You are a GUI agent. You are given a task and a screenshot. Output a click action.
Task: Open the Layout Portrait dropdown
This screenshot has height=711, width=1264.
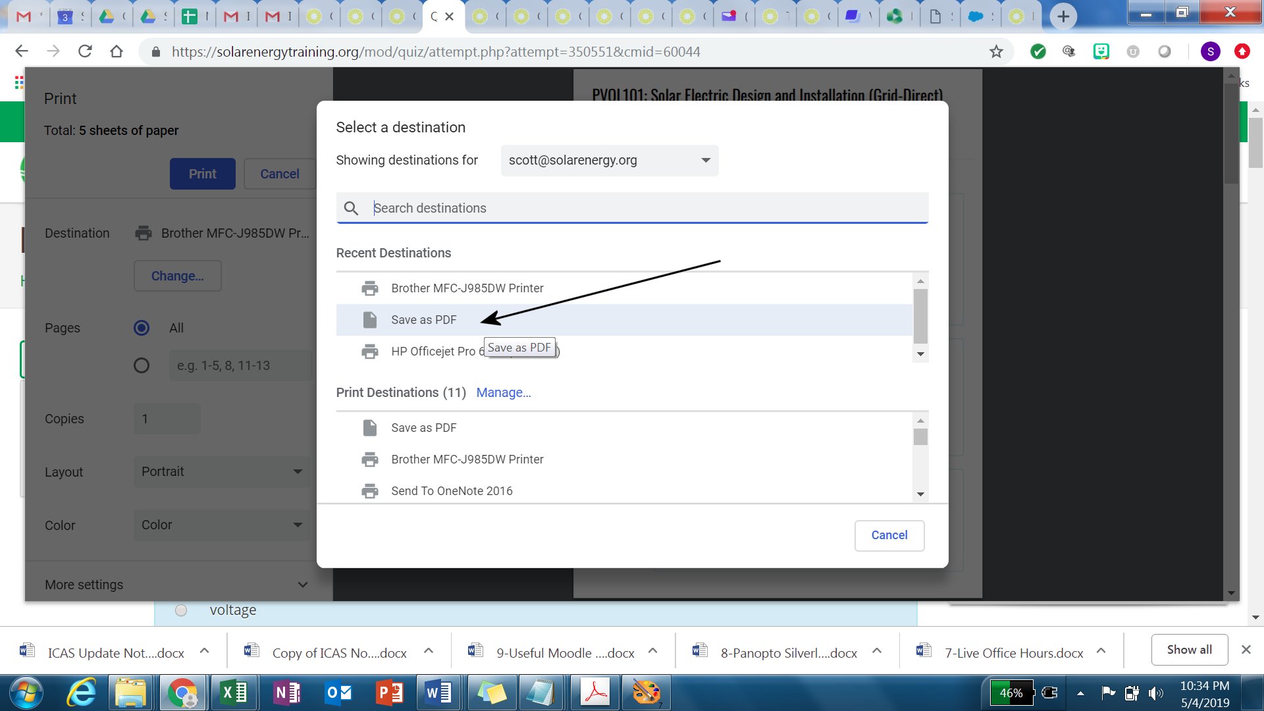coord(222,471)
